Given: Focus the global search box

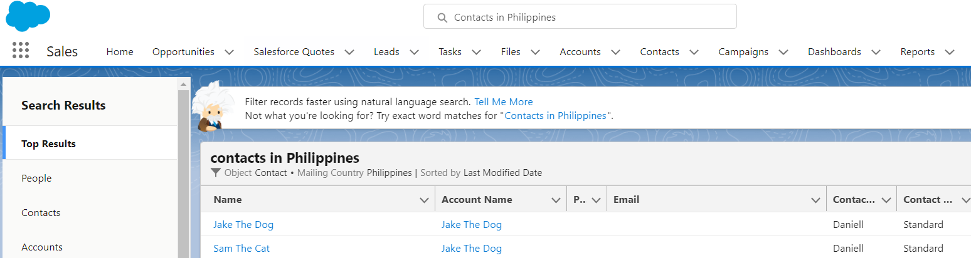Looking at the screenshot, I should point(580,17).
